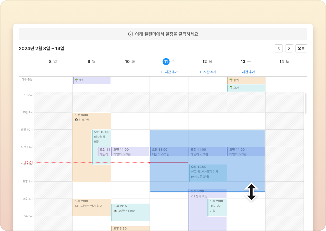Open the purple 휴가 all-day event on Monday

pos(91,80)
